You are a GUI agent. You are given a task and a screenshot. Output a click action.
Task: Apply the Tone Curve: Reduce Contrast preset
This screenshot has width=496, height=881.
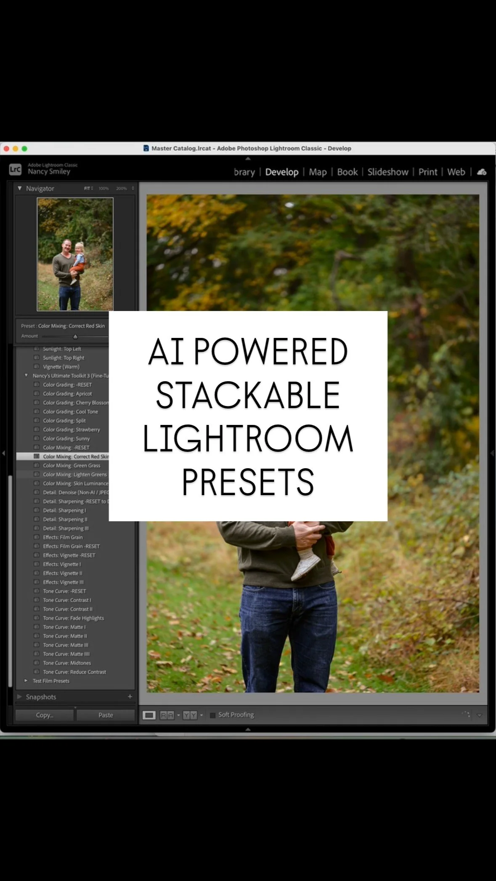point(74,672)
